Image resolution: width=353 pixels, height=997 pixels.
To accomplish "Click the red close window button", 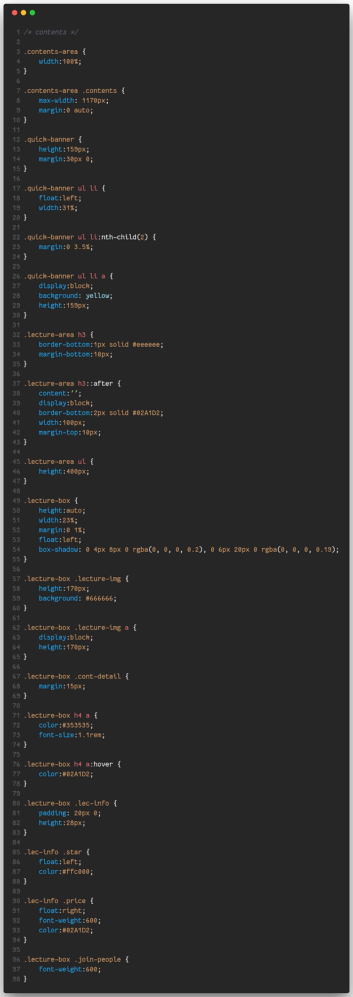I will [x=15, y=13].
